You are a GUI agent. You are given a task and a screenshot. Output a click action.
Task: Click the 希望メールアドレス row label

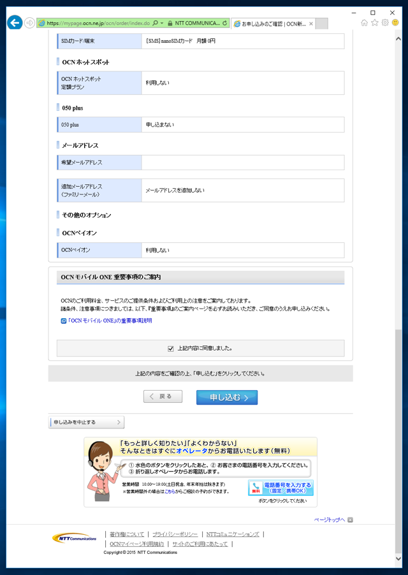(x=82, y=163)
